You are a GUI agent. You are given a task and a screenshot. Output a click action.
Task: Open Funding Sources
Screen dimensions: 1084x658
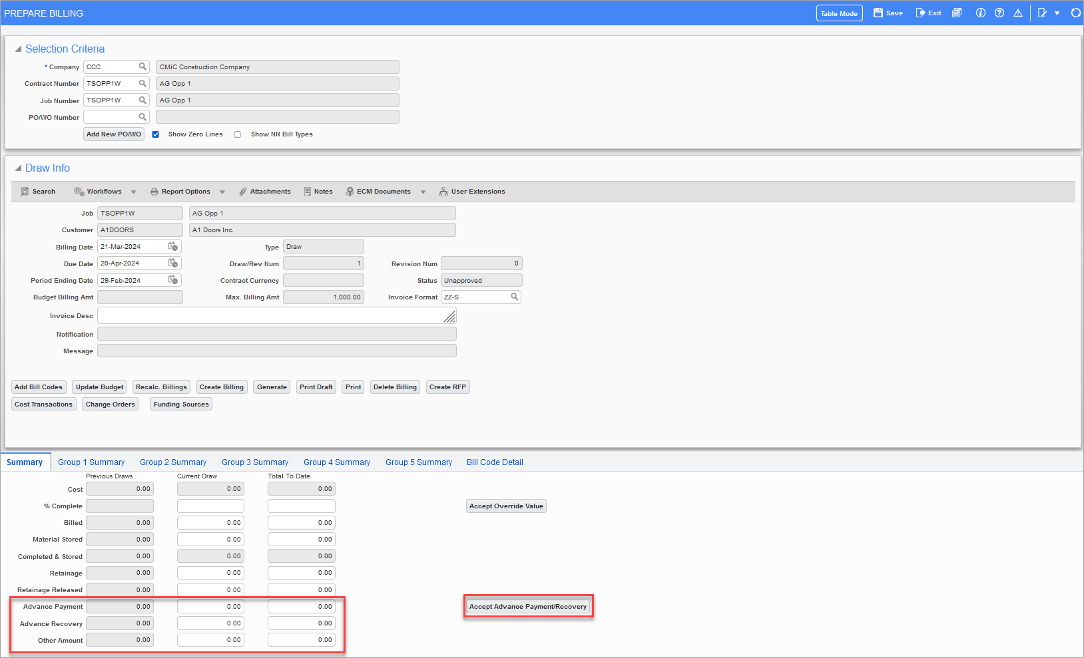click(181, 405)
